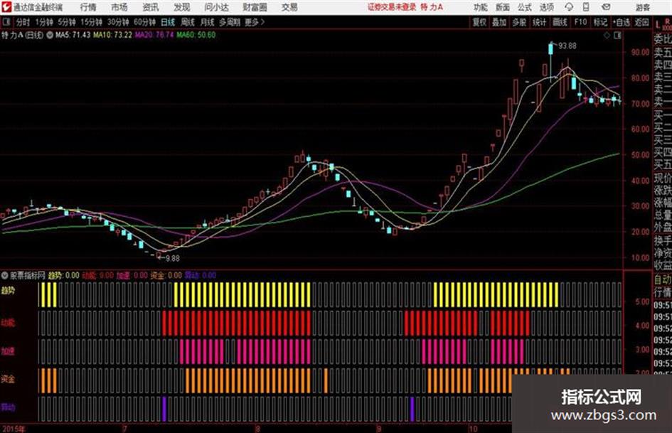Click the MA10: 73.22 indicator value
Image resolution: width=672 pixels, height=433 pixels.
tap(113, 35)
